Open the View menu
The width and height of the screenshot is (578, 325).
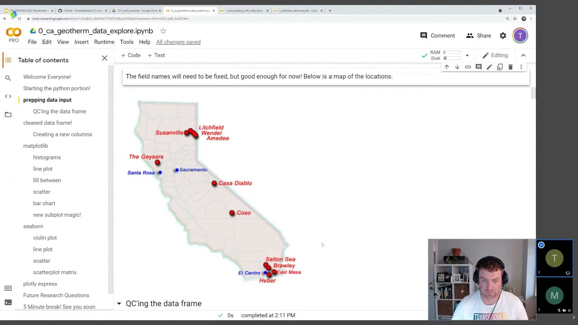click(x=63, y=42)
